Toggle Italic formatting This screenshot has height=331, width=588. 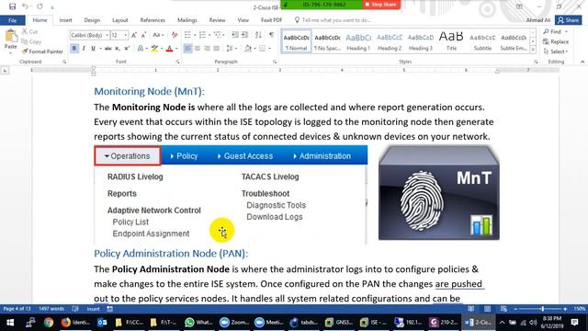(84, 49)
